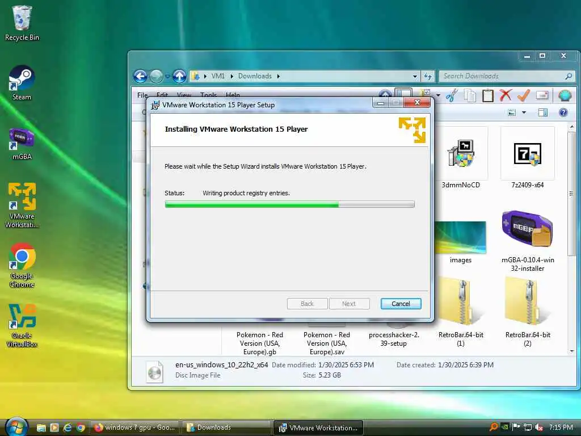Open the Help menu in Explorer

[233, 95]
